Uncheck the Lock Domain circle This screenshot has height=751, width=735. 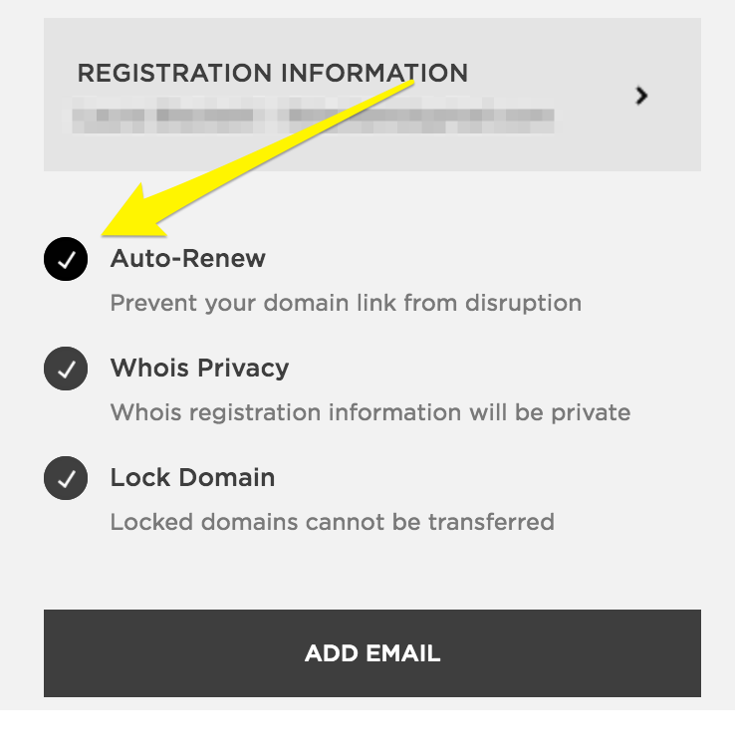click(x=67, y=479)
